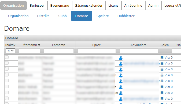Image resolution: width=181 pixels, height=104 pixels.
Task: Open the Anläggning main menu tab
Action: click(133, 6)
